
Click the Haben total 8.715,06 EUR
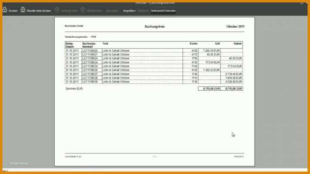[233, 89]
